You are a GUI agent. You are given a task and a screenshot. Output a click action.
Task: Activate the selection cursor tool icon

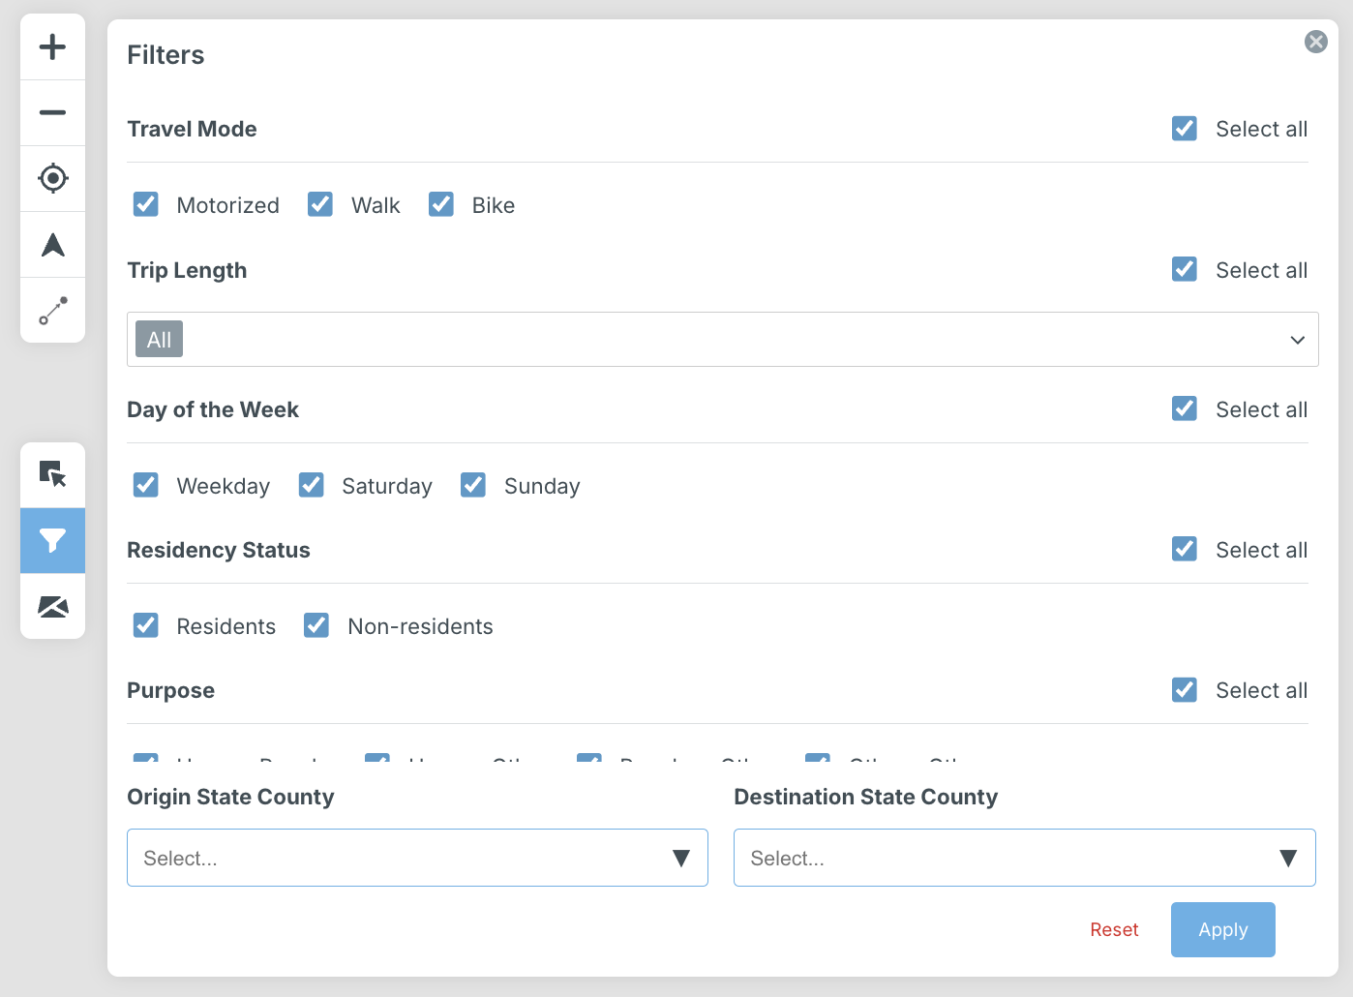pos(52,474)
